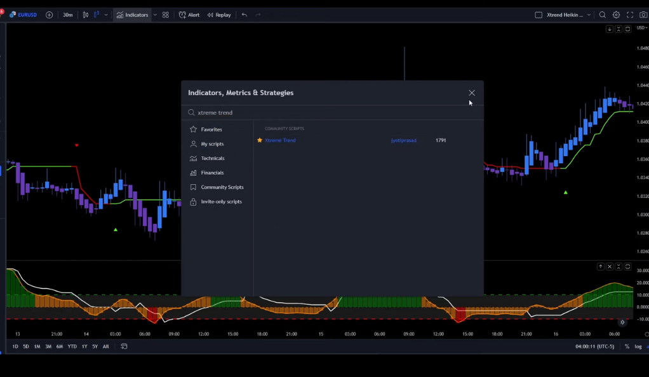Take a chart snapshot with camera icon
The height and width of the screenshot is (377, 649).
click(643, 15)
